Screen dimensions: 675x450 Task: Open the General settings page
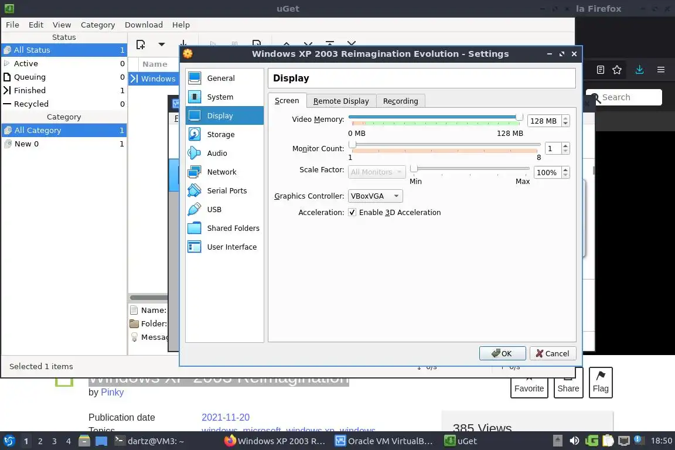pyautogui.click(x=224, y=78)
